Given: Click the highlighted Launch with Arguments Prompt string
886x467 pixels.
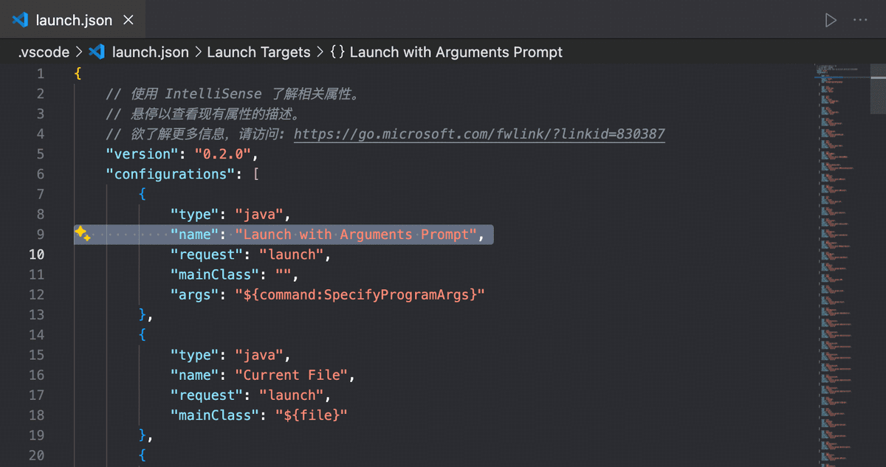Looking at the screenshot, I should pos(356,234).
